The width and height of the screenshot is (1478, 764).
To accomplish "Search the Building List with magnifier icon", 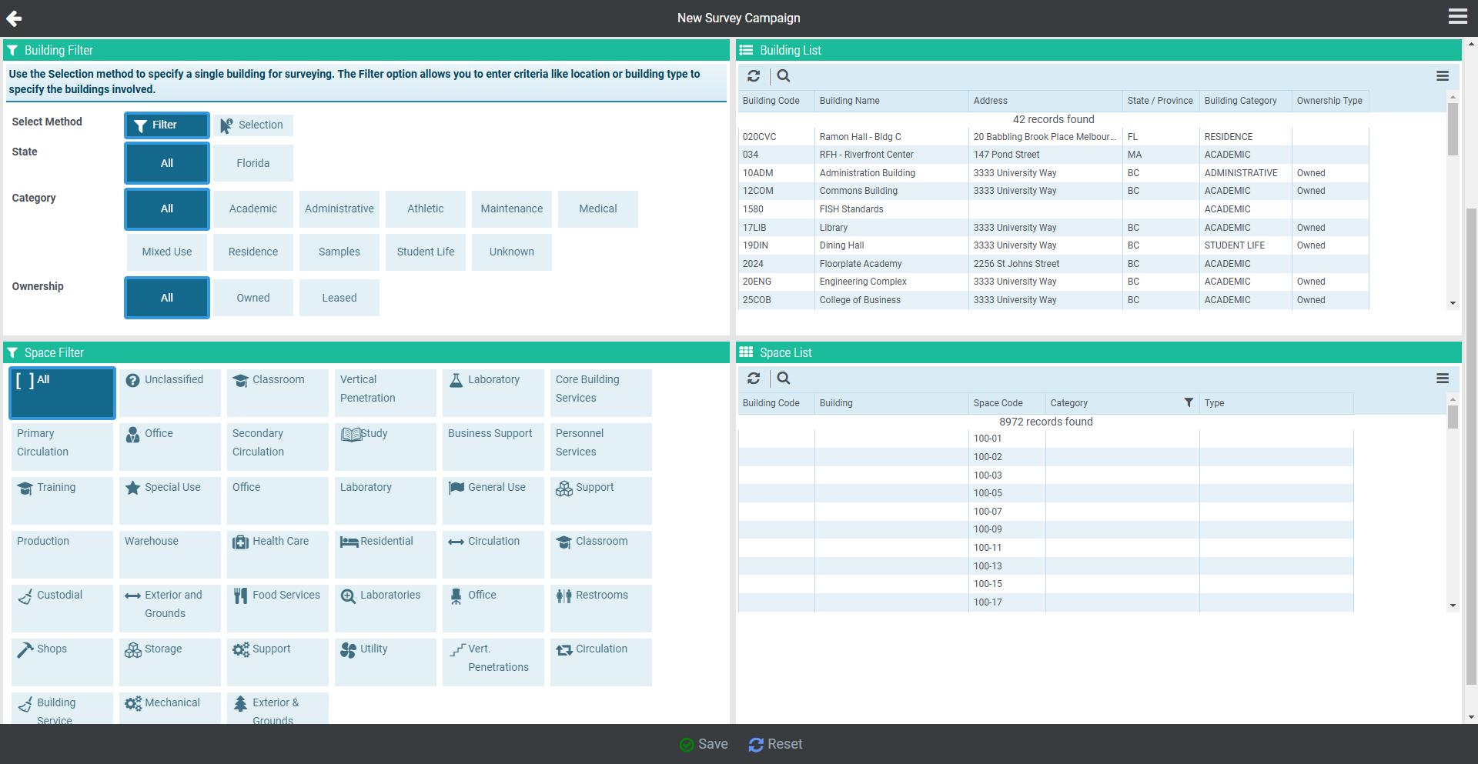I will click(x=784, y=75).
